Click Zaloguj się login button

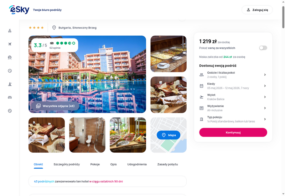pyautogui.click(x=257, y=10)
